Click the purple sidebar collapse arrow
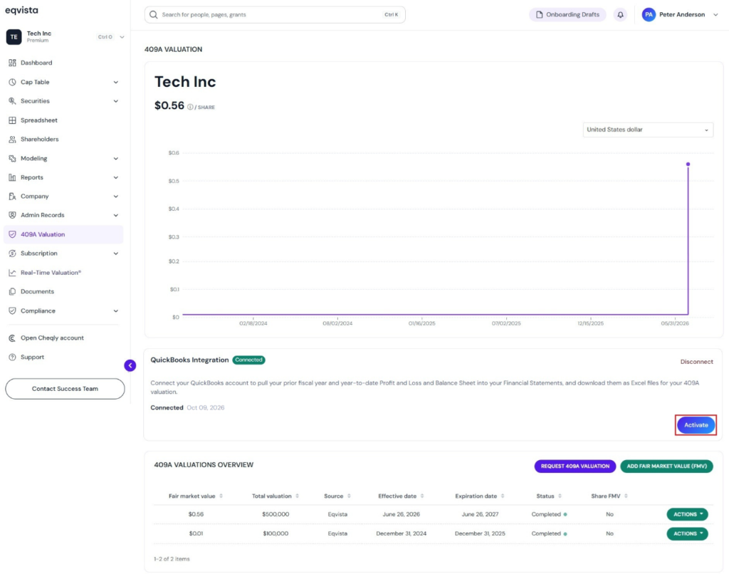This screenshot has height=574, width=729. (130, 365)
